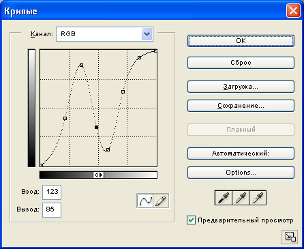This screenshot has height=249, width=304.
Task: Click the Вывод field showing 85
Action: [52, 210]
